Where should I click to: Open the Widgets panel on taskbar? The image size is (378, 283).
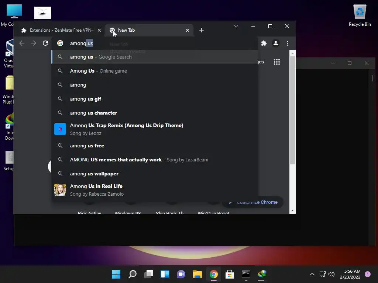(x=165, y=274)
